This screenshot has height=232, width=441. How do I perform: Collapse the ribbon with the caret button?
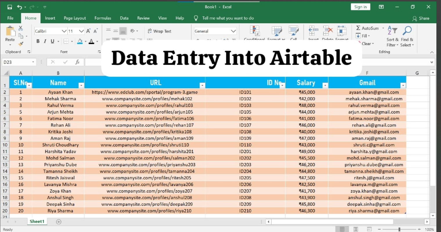[x=432, y=52]
